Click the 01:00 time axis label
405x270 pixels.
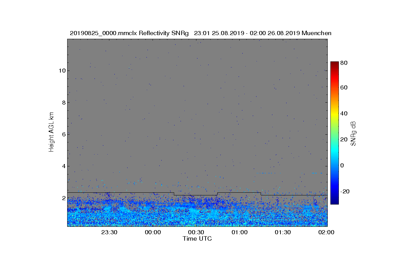click(239, 233)
